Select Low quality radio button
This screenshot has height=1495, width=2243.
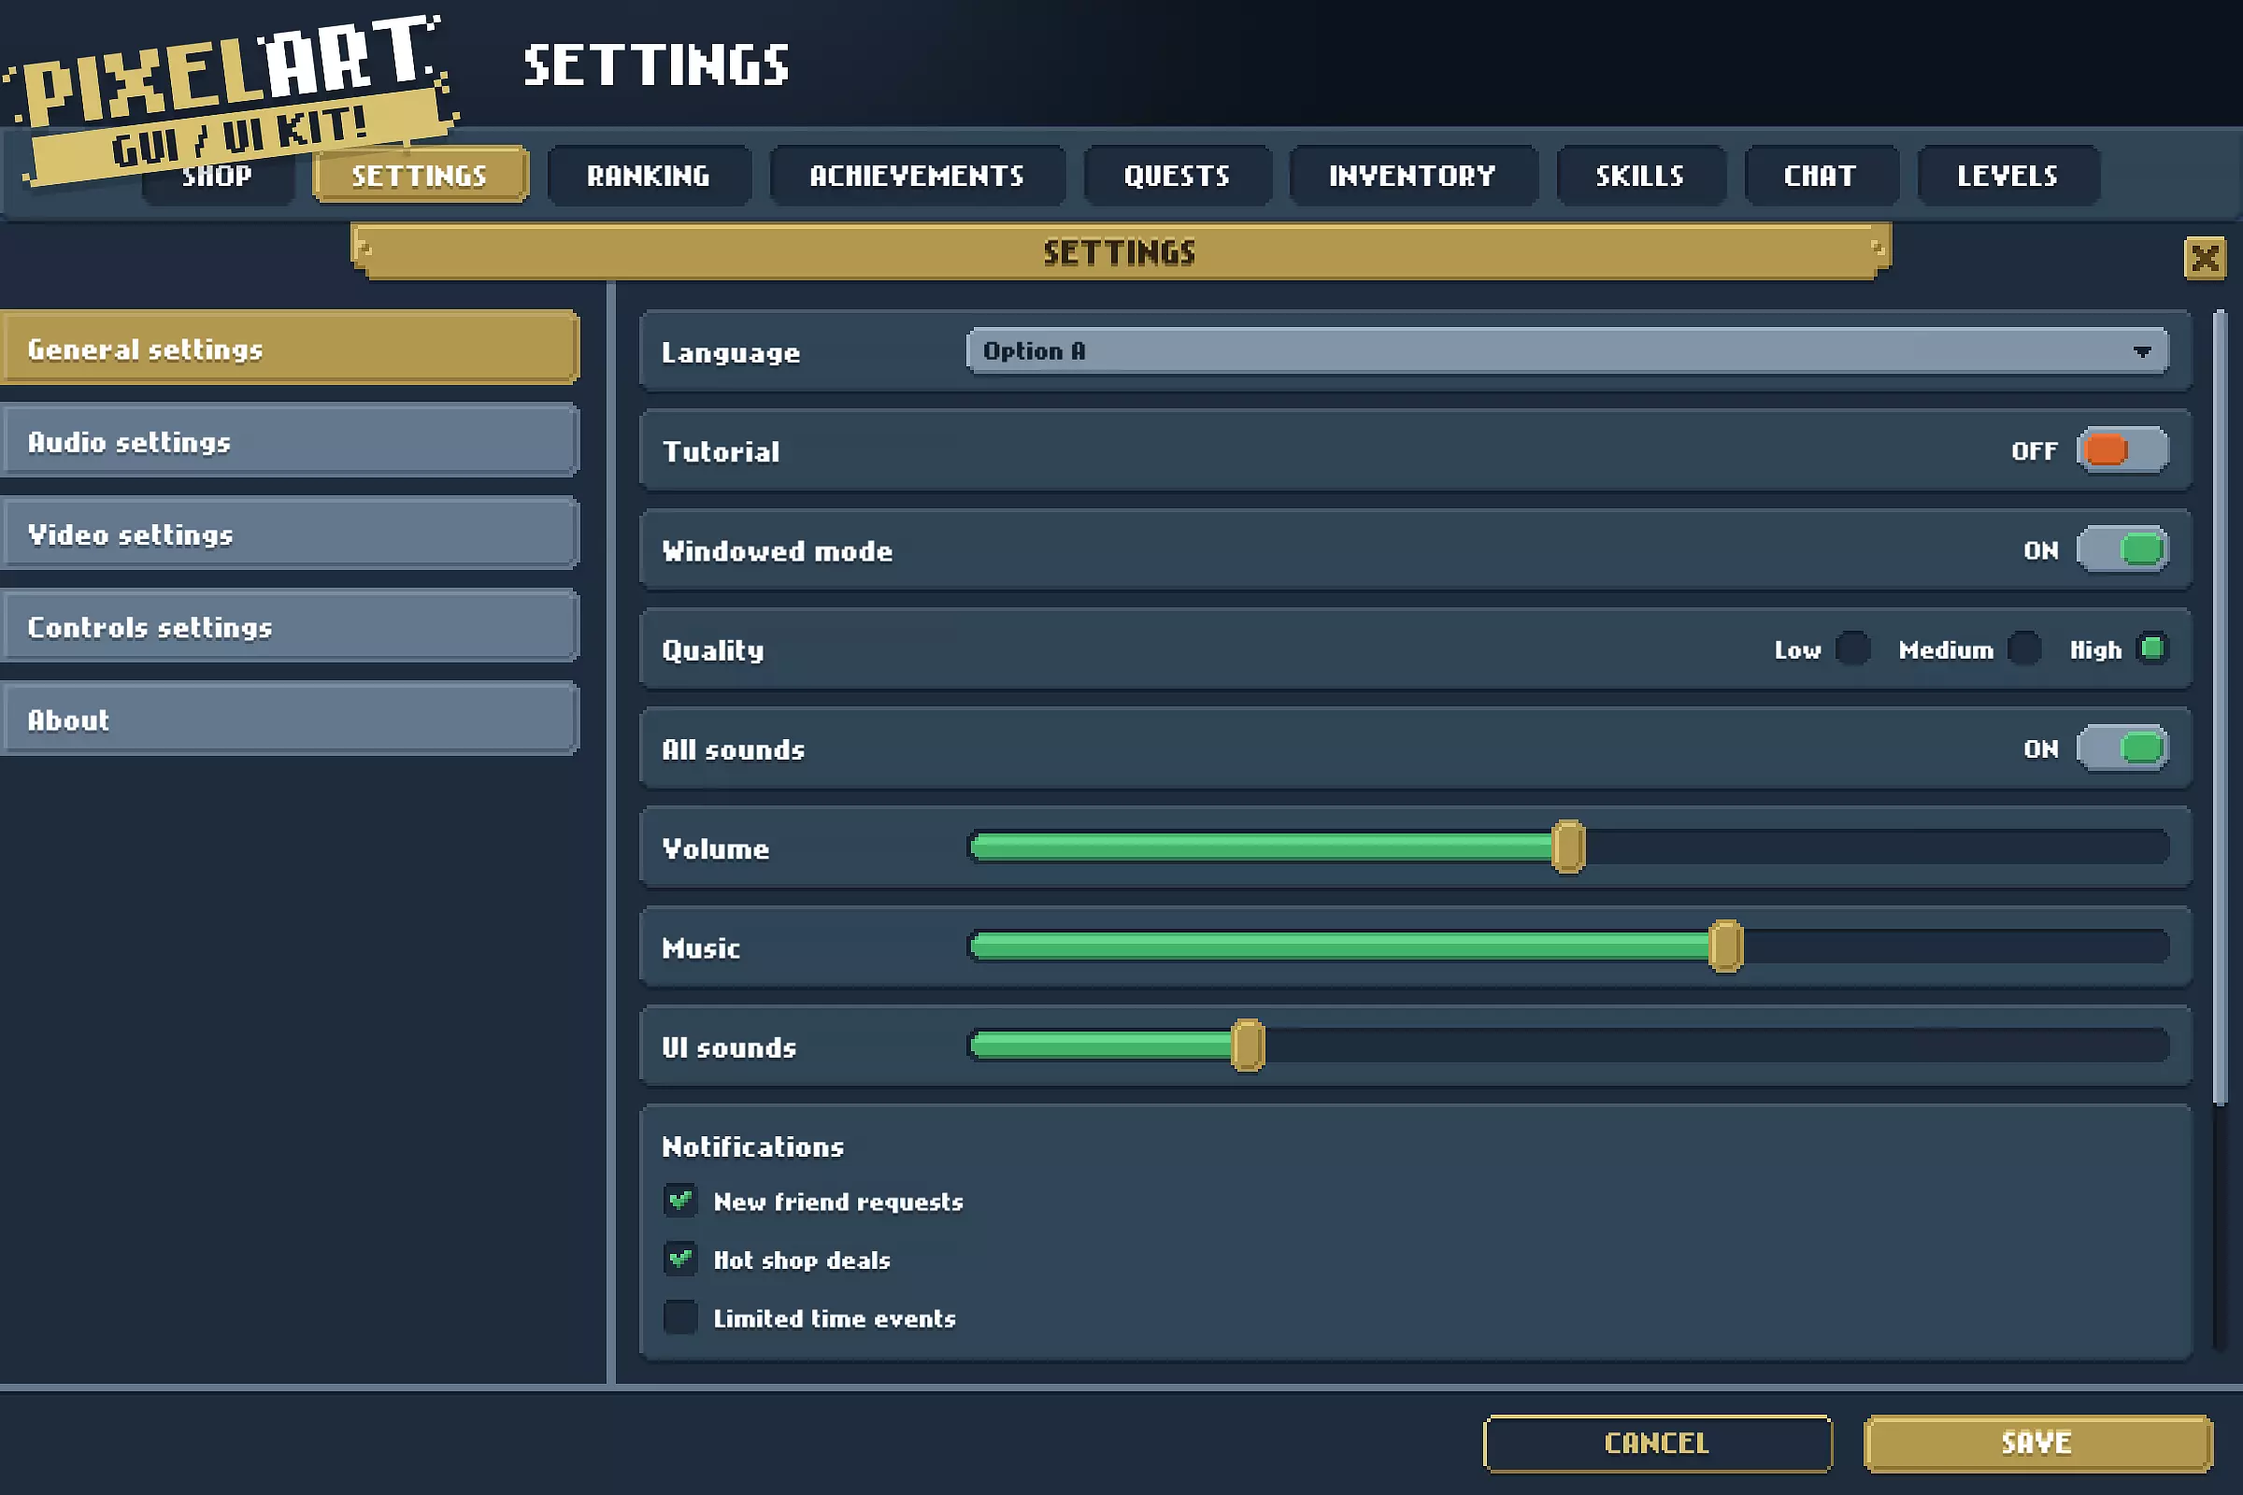point(1852,649)
